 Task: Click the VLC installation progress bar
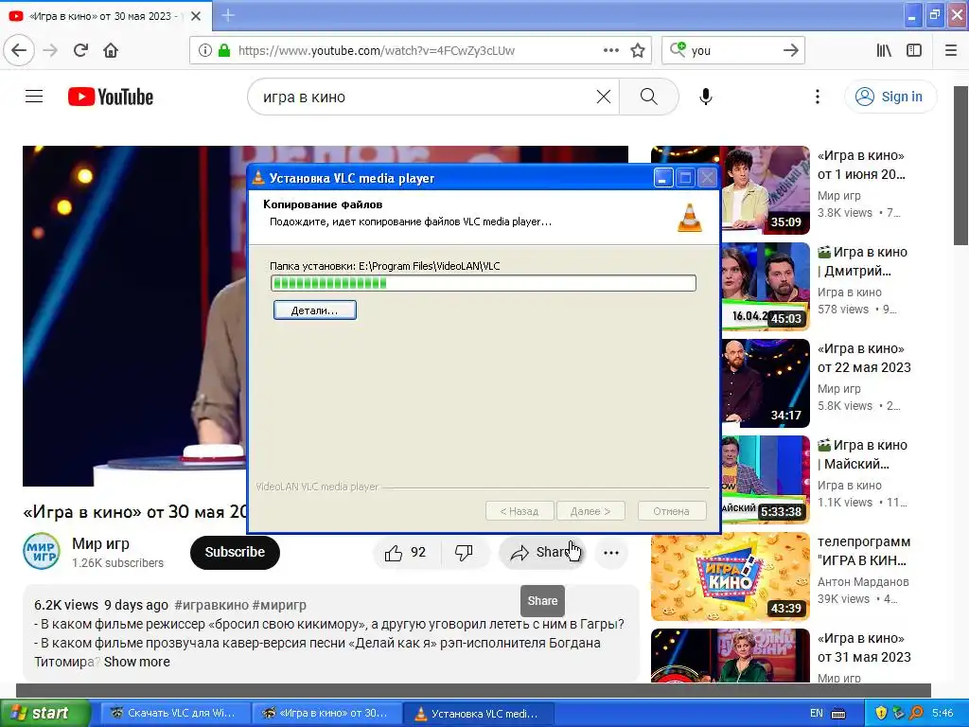484,283
